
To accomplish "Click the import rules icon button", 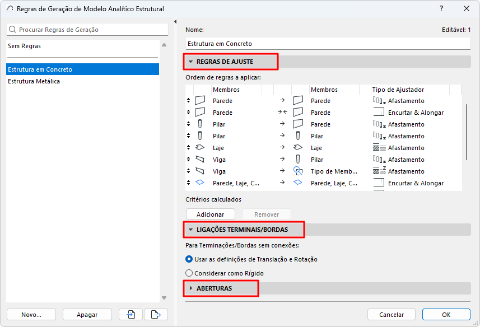I will [x=131, y=315].
